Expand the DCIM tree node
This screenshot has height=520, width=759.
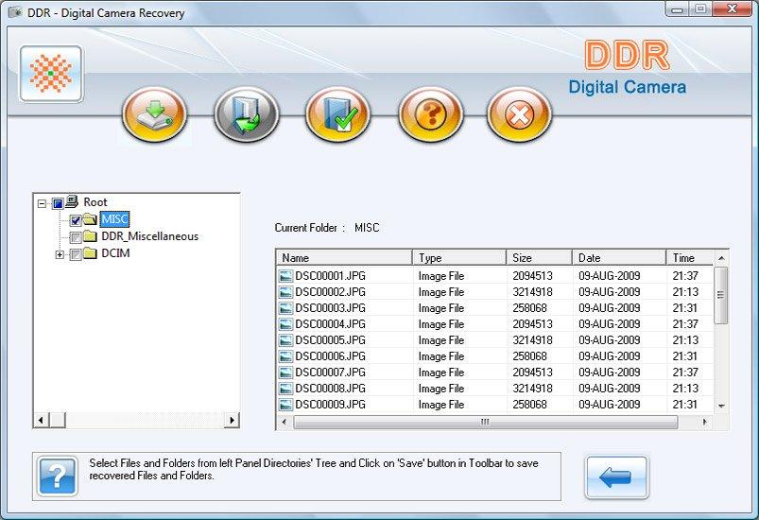(60, 254)
